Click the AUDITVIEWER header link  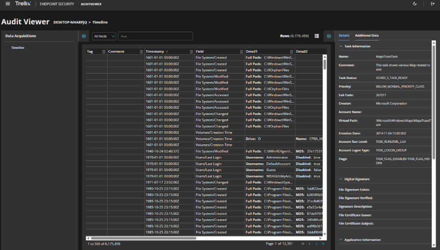[x=91, y=4]
